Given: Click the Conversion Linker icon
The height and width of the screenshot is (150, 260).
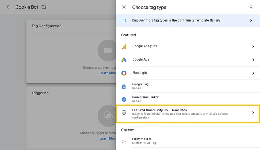Looking at the screenshot, I should point(124,99).
